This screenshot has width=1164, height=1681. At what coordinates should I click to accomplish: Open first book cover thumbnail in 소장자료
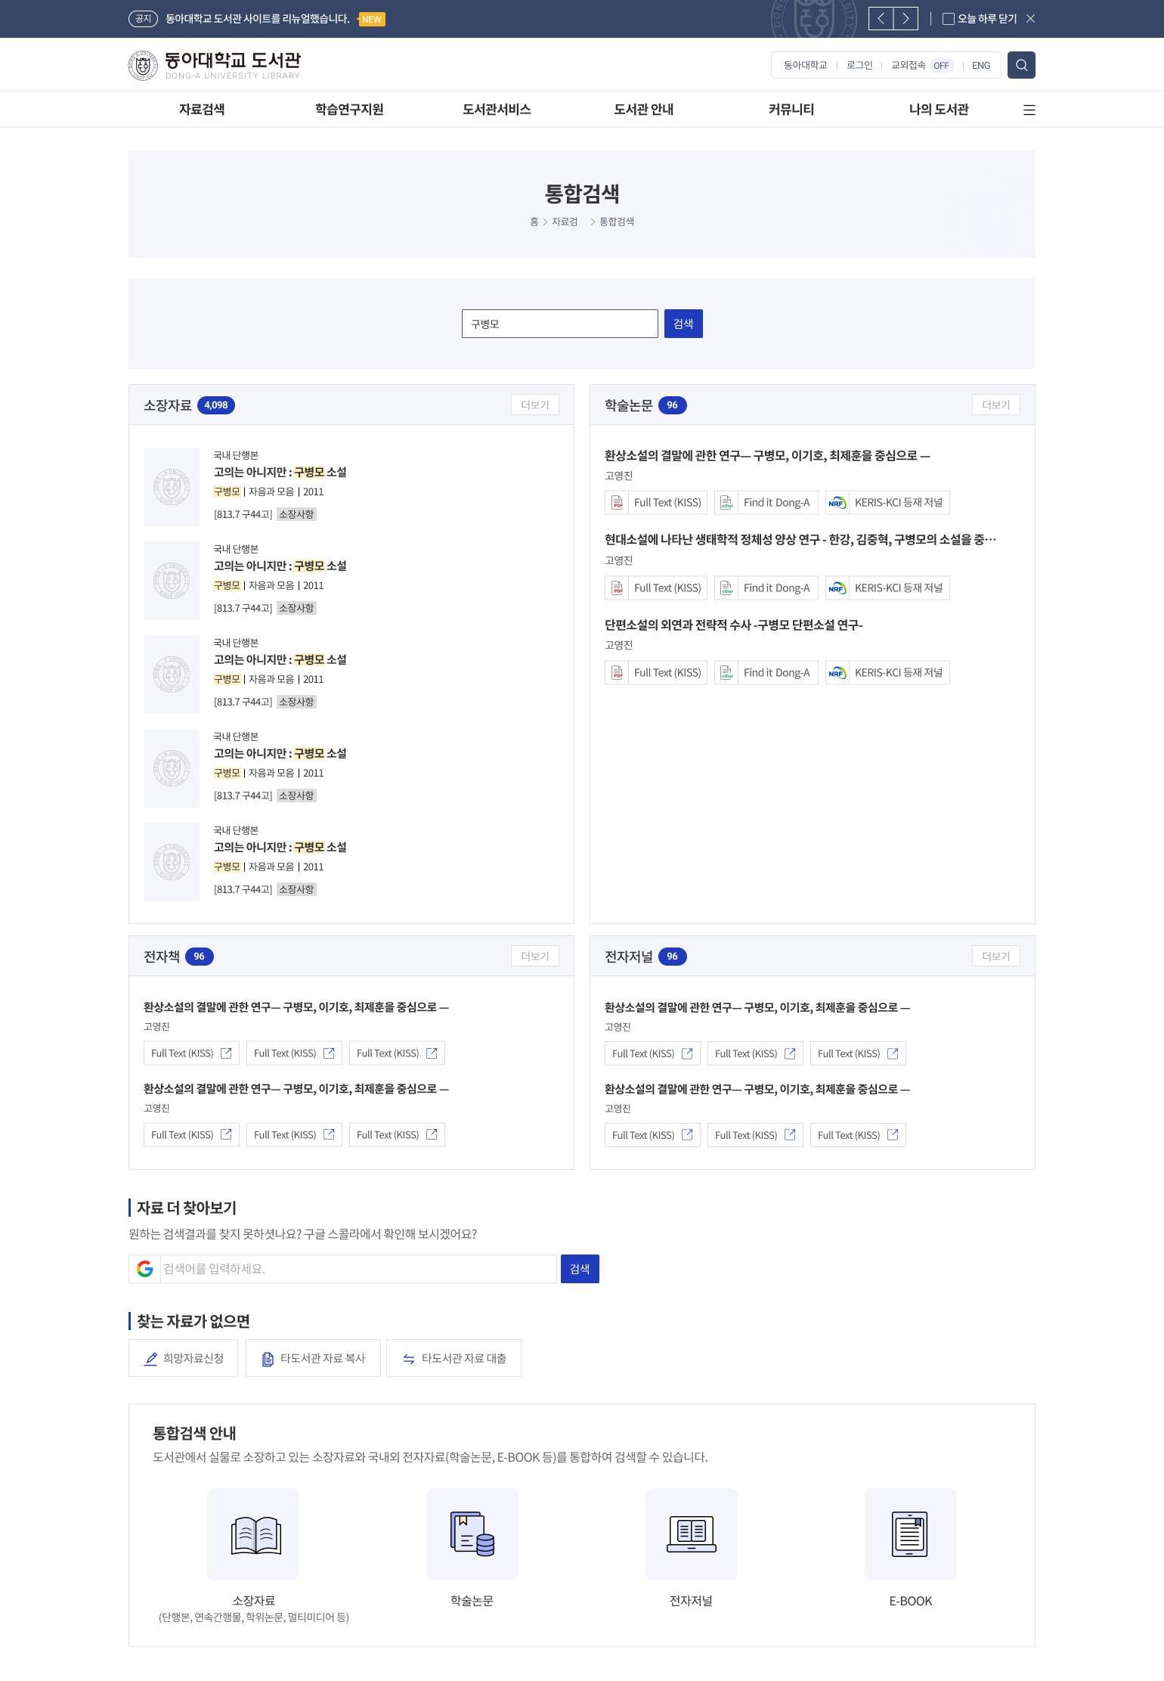pos(172,487)
